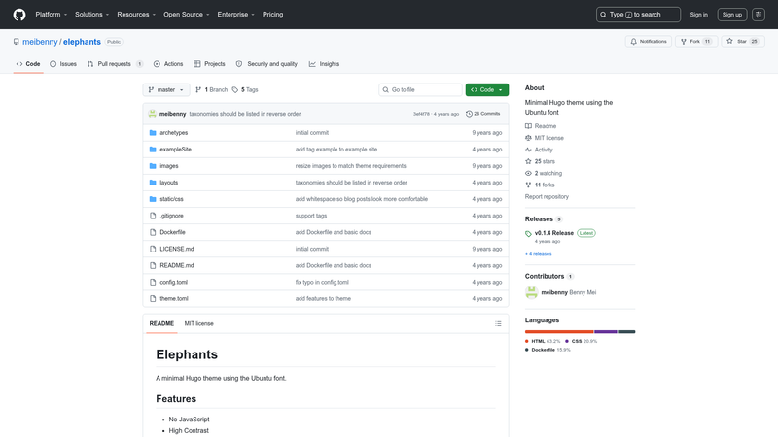778x437 pixels.
Task: Click the archetypes folder icon
Action: point(153,133)
